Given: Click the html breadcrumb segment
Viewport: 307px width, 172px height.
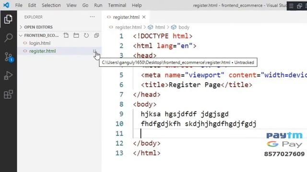Looking at the screenshot, I should pyautogui.click(x=160, y=27).
